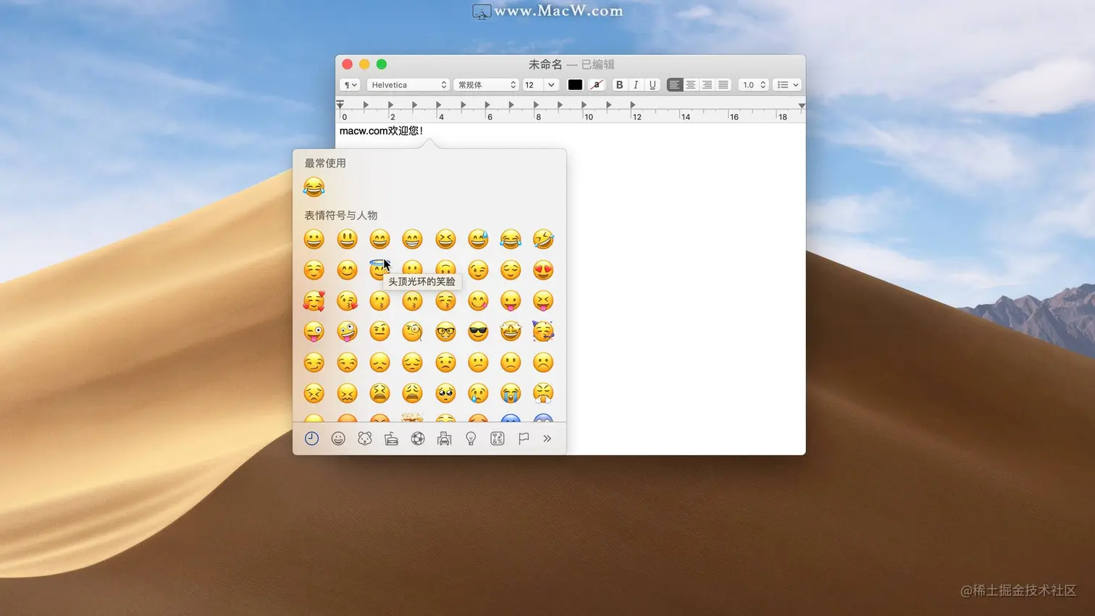Open the text background color button
This screenshot has width=1095, height=616.
[x=597, y=85]
